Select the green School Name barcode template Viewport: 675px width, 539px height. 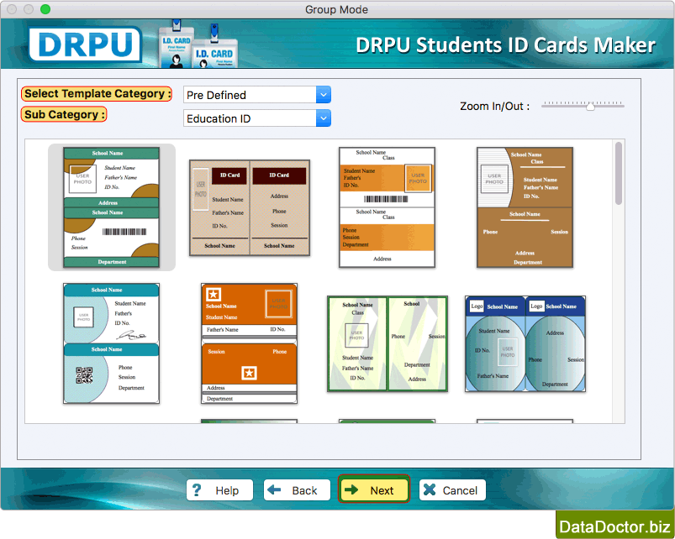[112, 207]
